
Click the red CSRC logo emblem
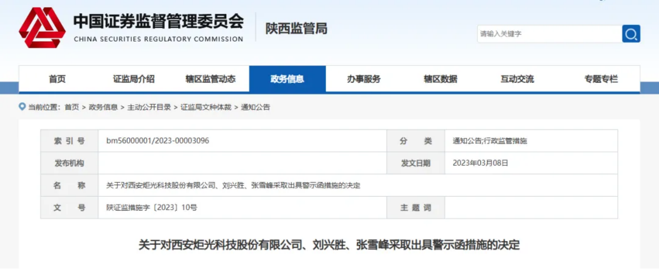coord(42,28)
